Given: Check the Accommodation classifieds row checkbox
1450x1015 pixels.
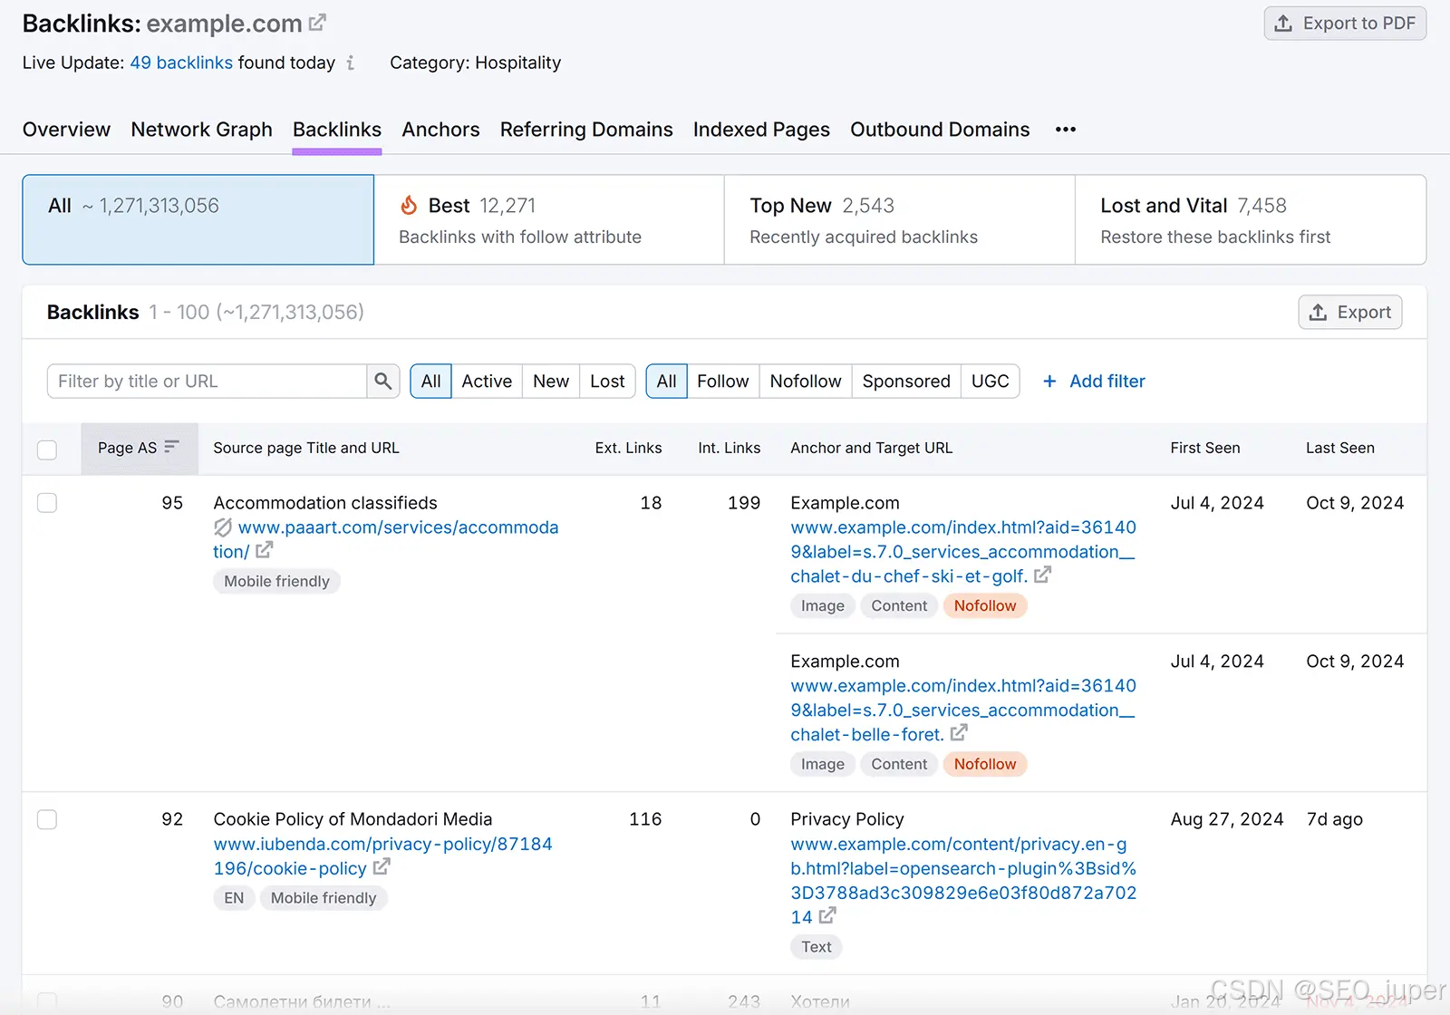Looking at the screenshot, I should pos(47,503).
